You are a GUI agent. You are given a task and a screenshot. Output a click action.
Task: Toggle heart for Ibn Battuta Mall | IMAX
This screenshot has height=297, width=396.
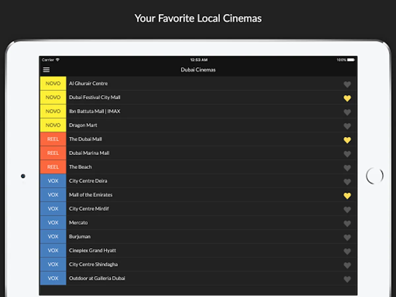pos(347,112)
